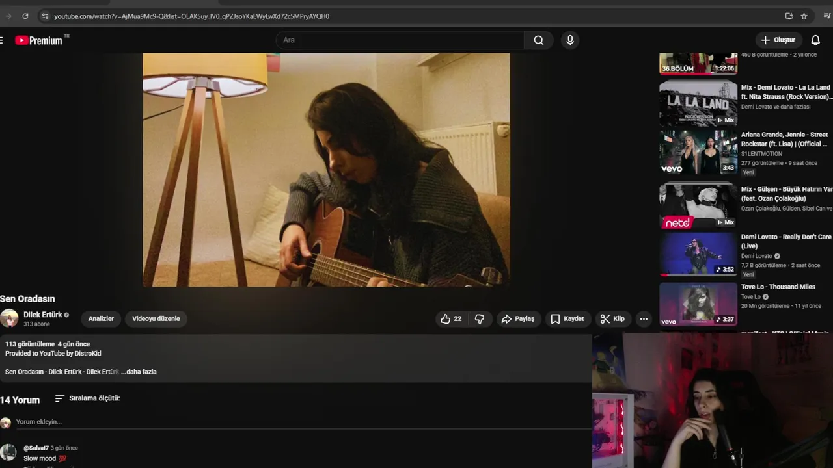Click Videoyu düzenle button
Screen dimensions: 833x468
[156, 318]
